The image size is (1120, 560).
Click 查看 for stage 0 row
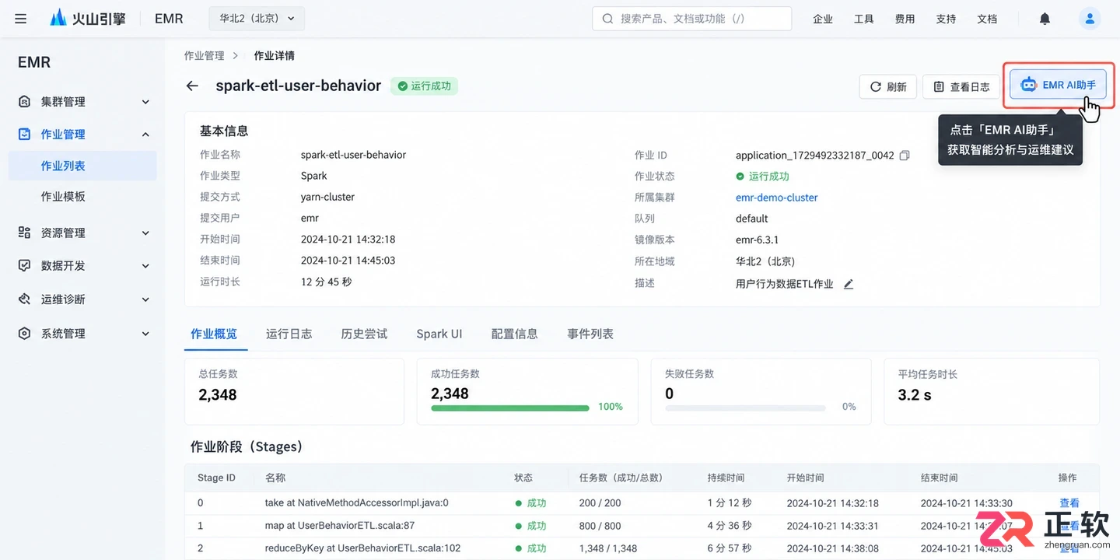(1069, 503)
